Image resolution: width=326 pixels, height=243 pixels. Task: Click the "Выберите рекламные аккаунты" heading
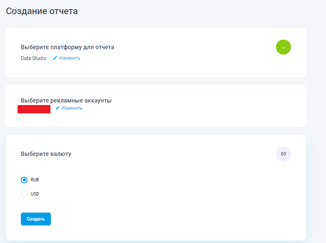(66, 100)
